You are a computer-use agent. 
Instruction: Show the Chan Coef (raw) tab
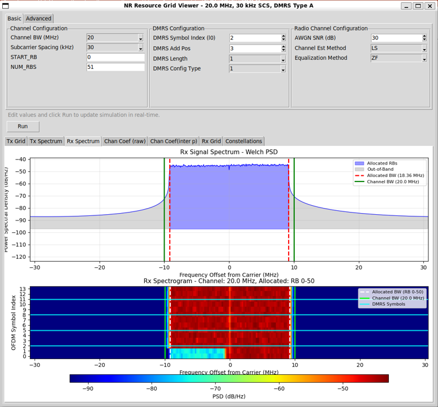(124, 141)
